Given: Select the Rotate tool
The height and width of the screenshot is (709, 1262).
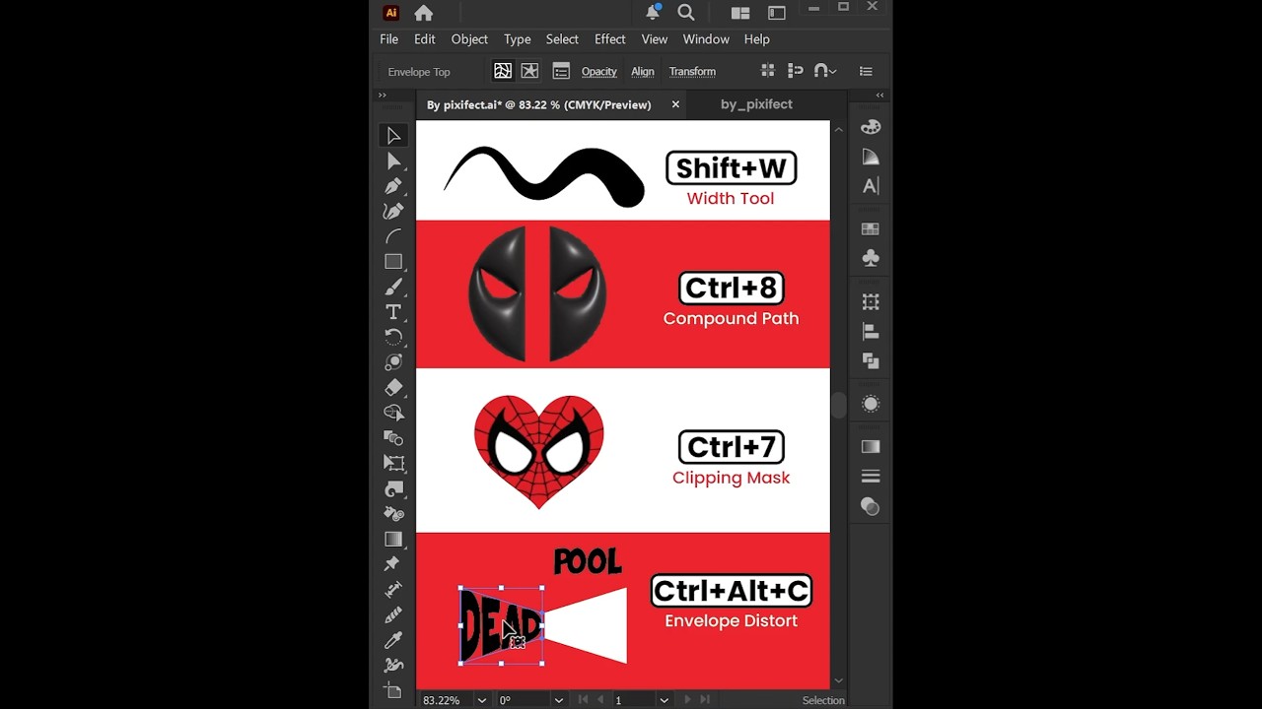Looking at the screenshot, I should pos(393,337).
